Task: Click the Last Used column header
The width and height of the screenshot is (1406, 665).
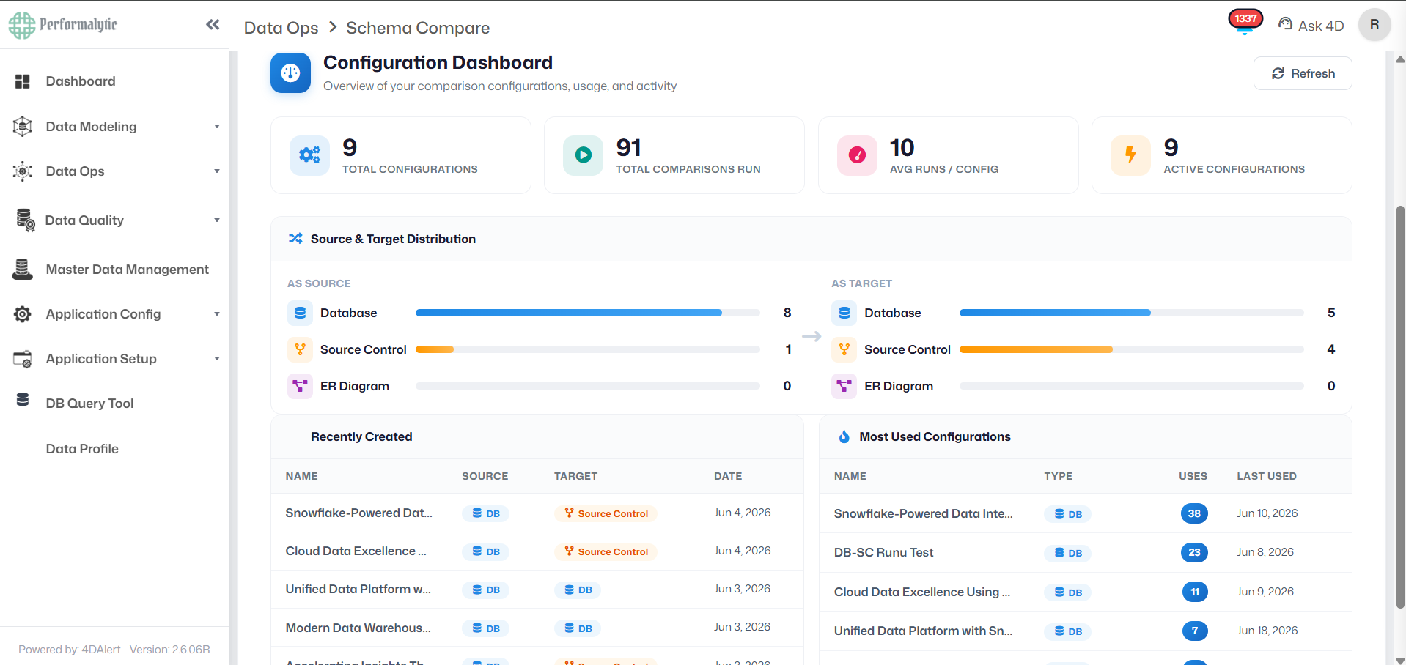Action: [x=1266, y=476]
